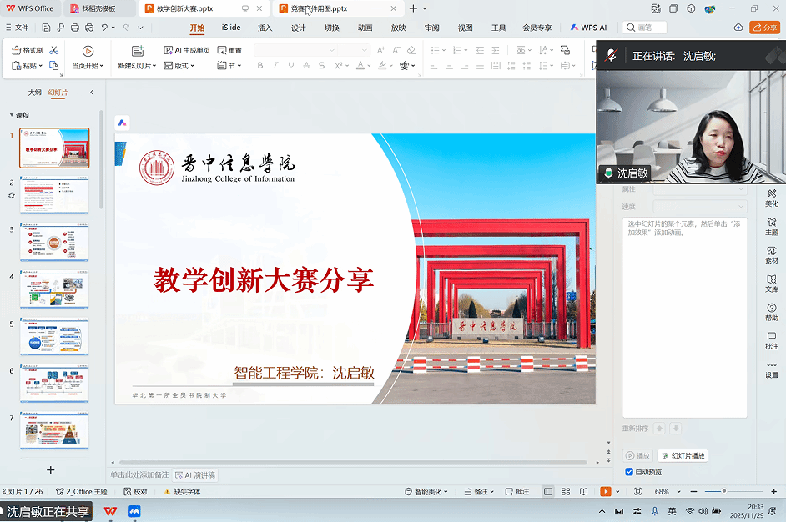Open the 插入 insert ribbon tab

click(265, 28)
